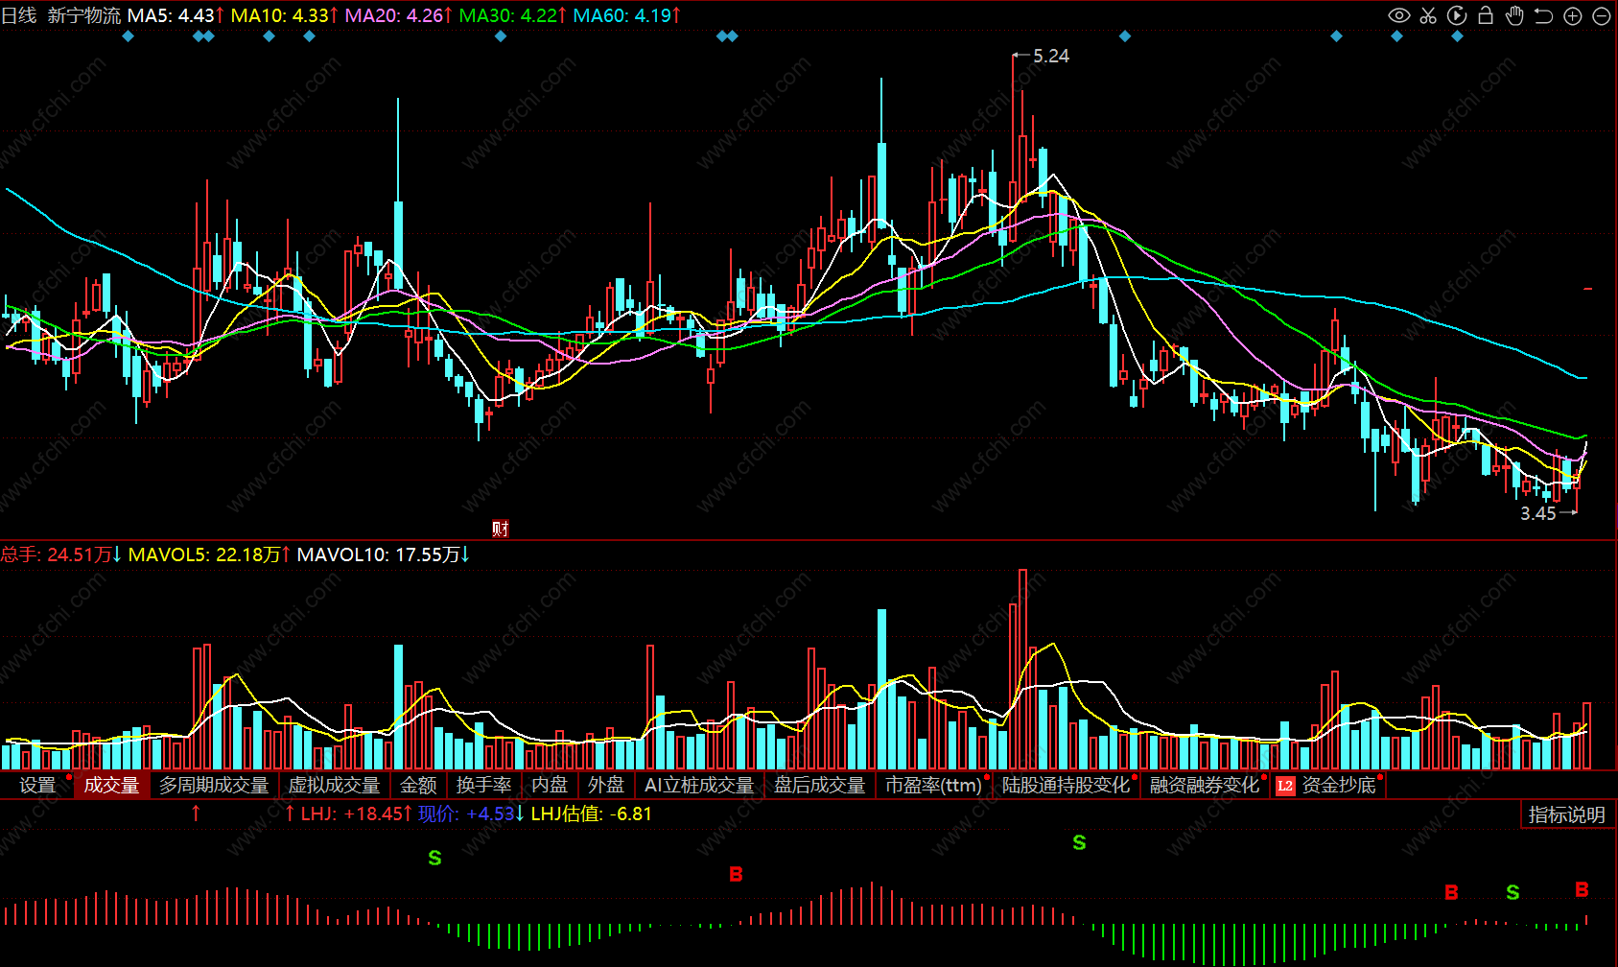Select the 金额 indicator tab
The width and height of the screenshot is (1618, 967).
[418, 785]
